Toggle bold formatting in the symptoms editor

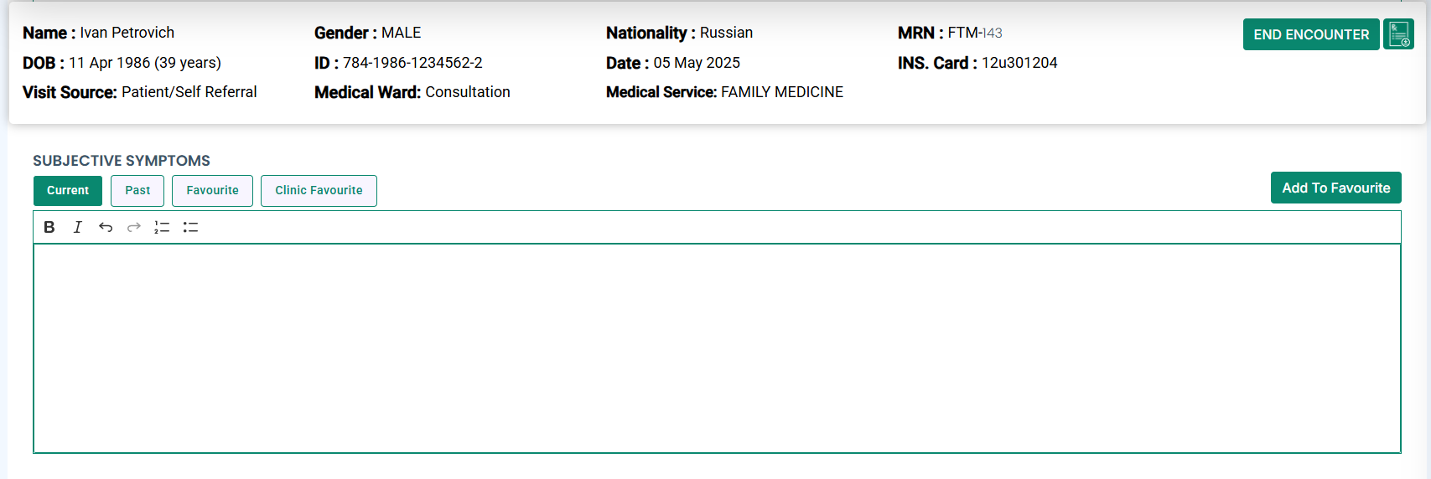[x=49, y=227]
